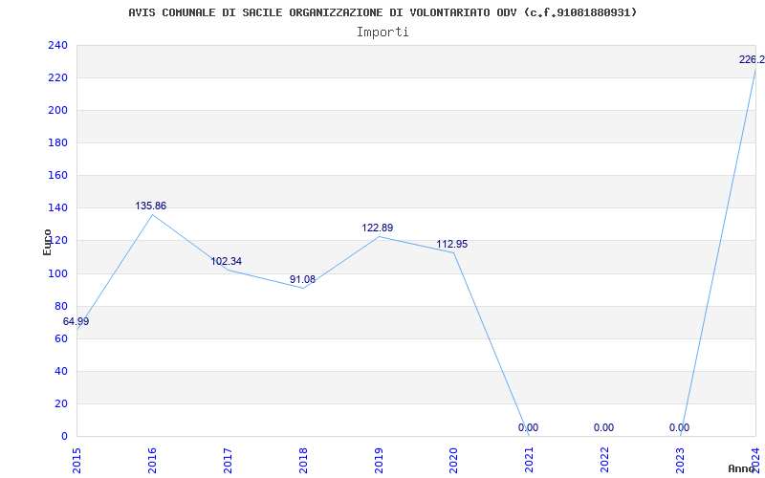The width and height of the screenshot is (765, 478).
Task: Click the Importi subtitle
Action: pyautogui.click(x=382, y=33)
